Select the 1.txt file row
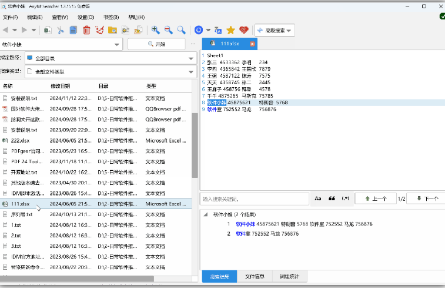 [96, 225]
